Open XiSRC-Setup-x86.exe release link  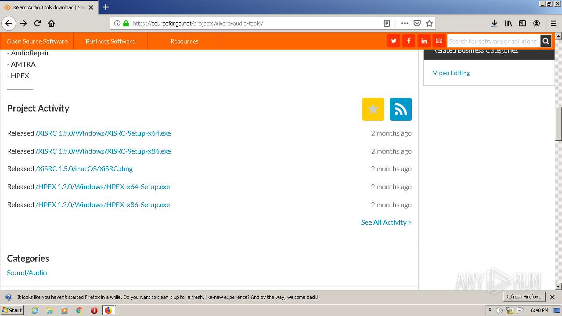[103, 151]
